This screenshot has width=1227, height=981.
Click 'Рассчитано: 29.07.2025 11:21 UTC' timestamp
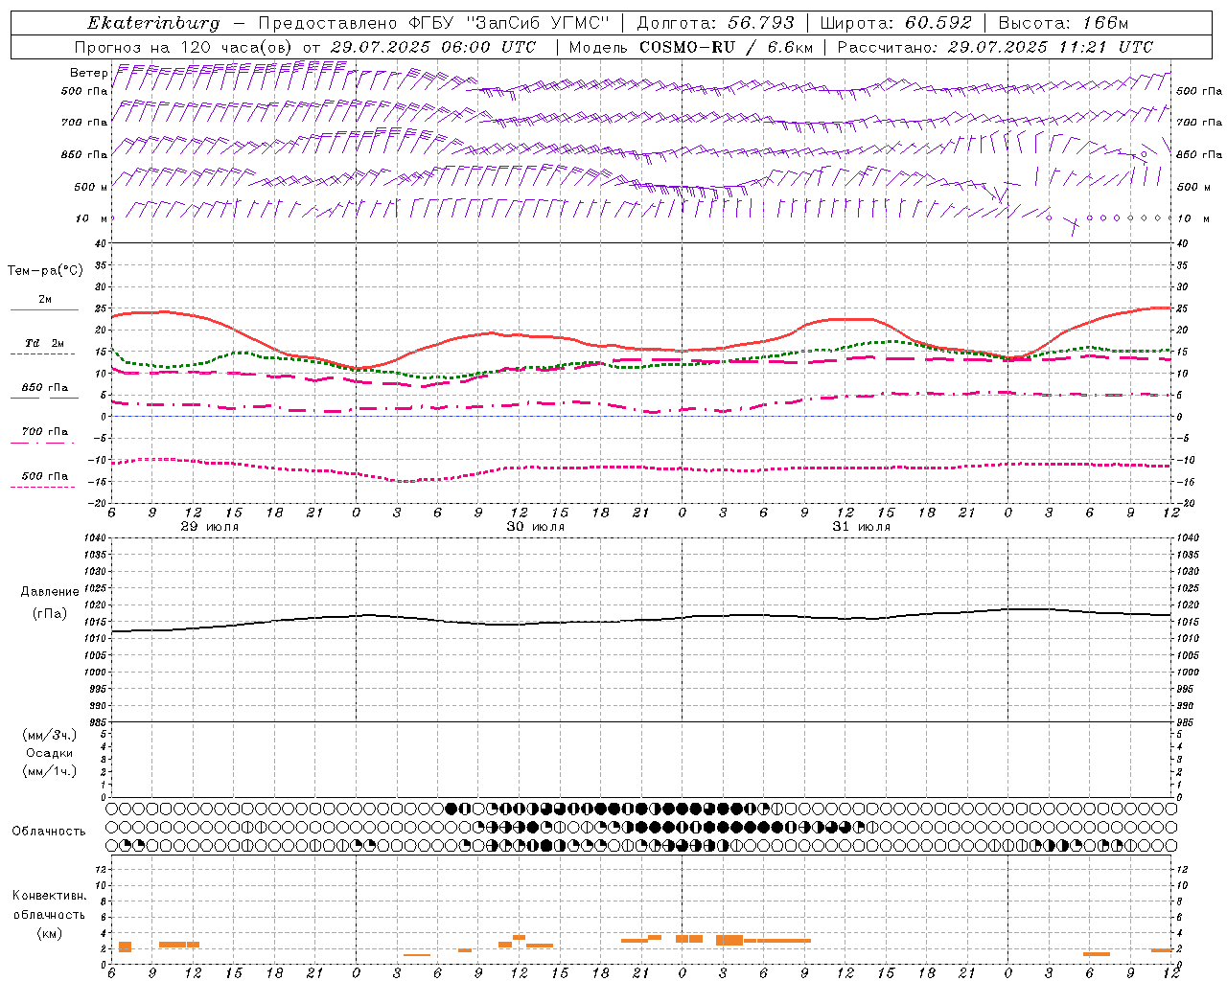[x=995, y=47]
